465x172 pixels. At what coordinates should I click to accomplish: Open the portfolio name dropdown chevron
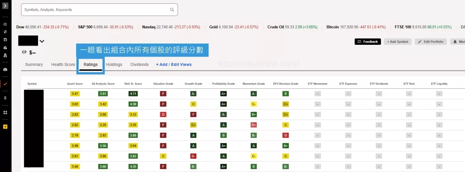pyautogui.click(x=41, y=41)
